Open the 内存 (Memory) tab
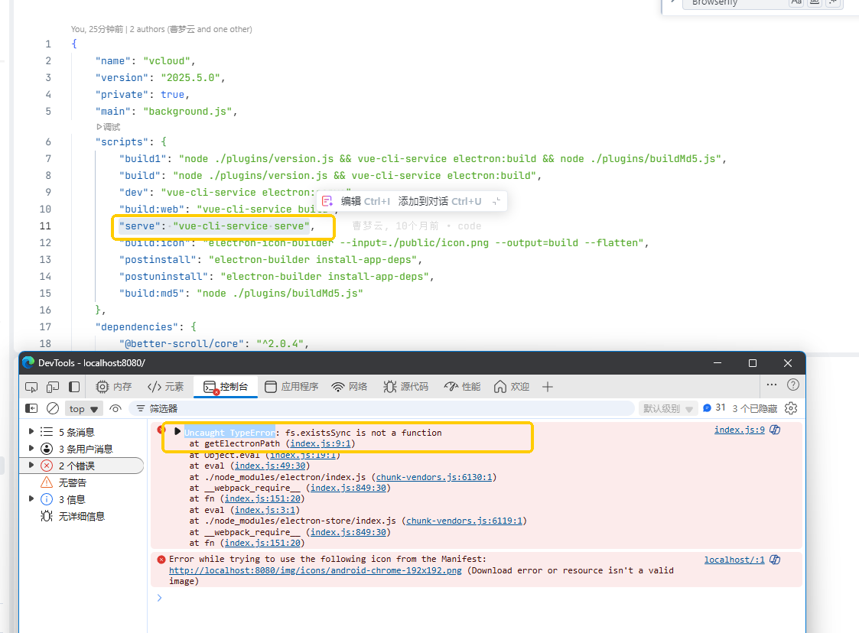 [113, 387]
